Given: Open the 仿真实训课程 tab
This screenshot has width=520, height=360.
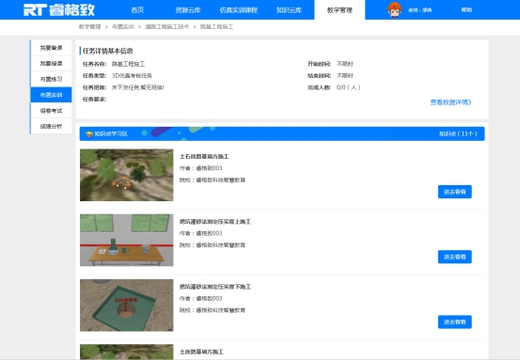Looking at the screenshot, I should pos(239,10).
